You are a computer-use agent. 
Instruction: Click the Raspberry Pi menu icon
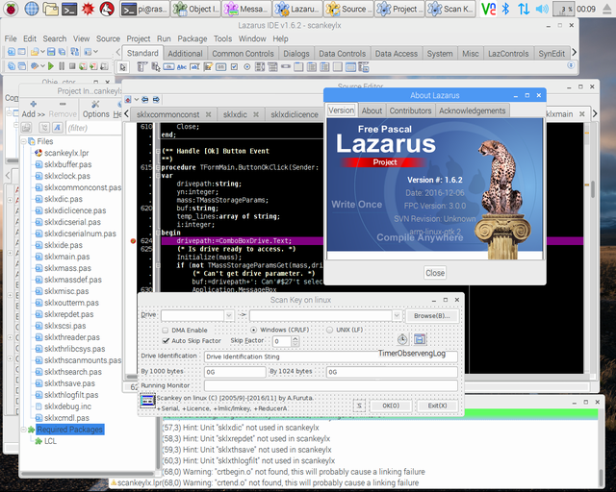(10, 9)
